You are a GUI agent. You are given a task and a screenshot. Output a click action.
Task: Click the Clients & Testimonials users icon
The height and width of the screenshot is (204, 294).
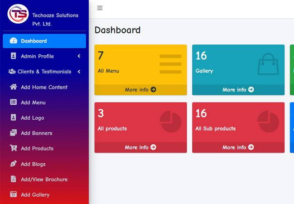[x=12, y=72]
